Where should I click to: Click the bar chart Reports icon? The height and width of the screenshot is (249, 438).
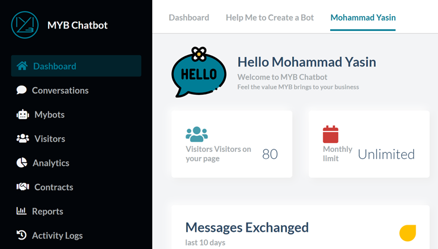tap(22, 211)
